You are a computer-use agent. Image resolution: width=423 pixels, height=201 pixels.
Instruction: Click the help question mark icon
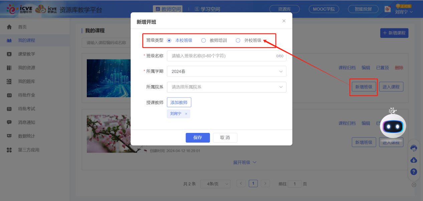point(414,172)
